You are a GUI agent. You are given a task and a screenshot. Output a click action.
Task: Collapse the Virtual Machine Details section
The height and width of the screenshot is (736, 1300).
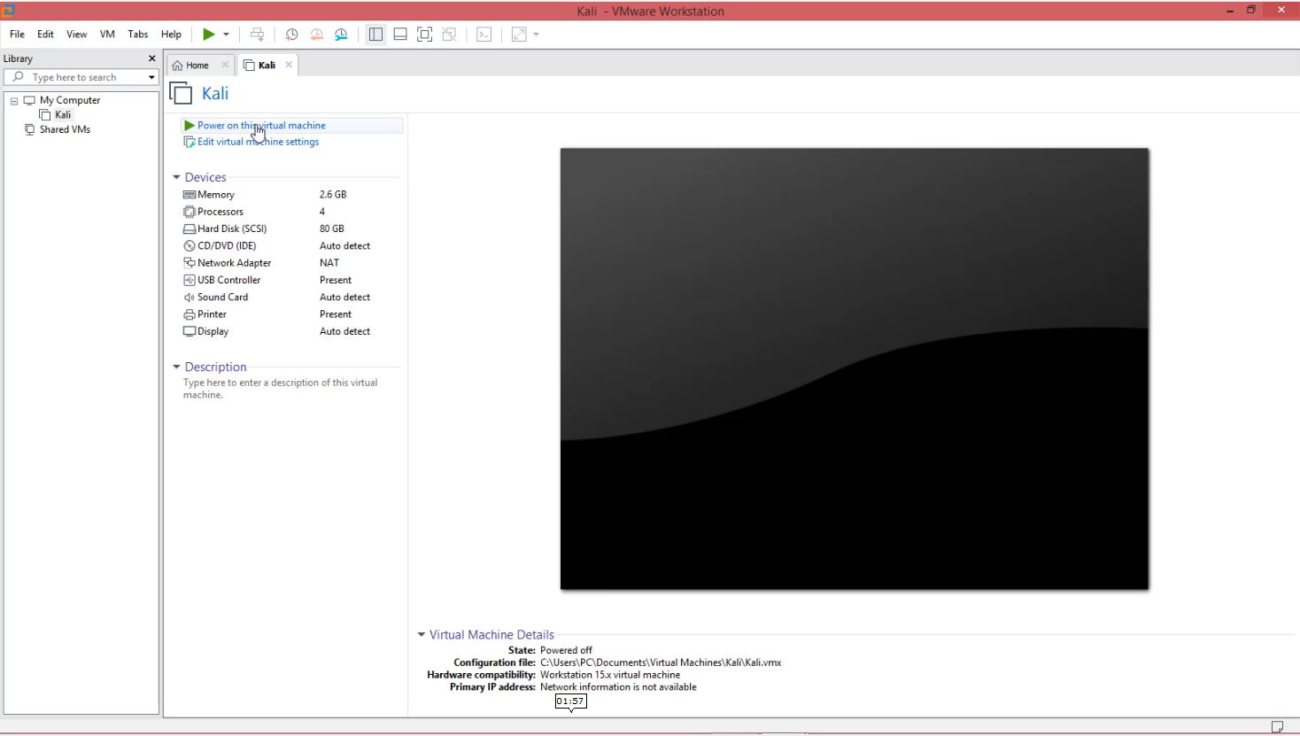[x=422, y=635]
